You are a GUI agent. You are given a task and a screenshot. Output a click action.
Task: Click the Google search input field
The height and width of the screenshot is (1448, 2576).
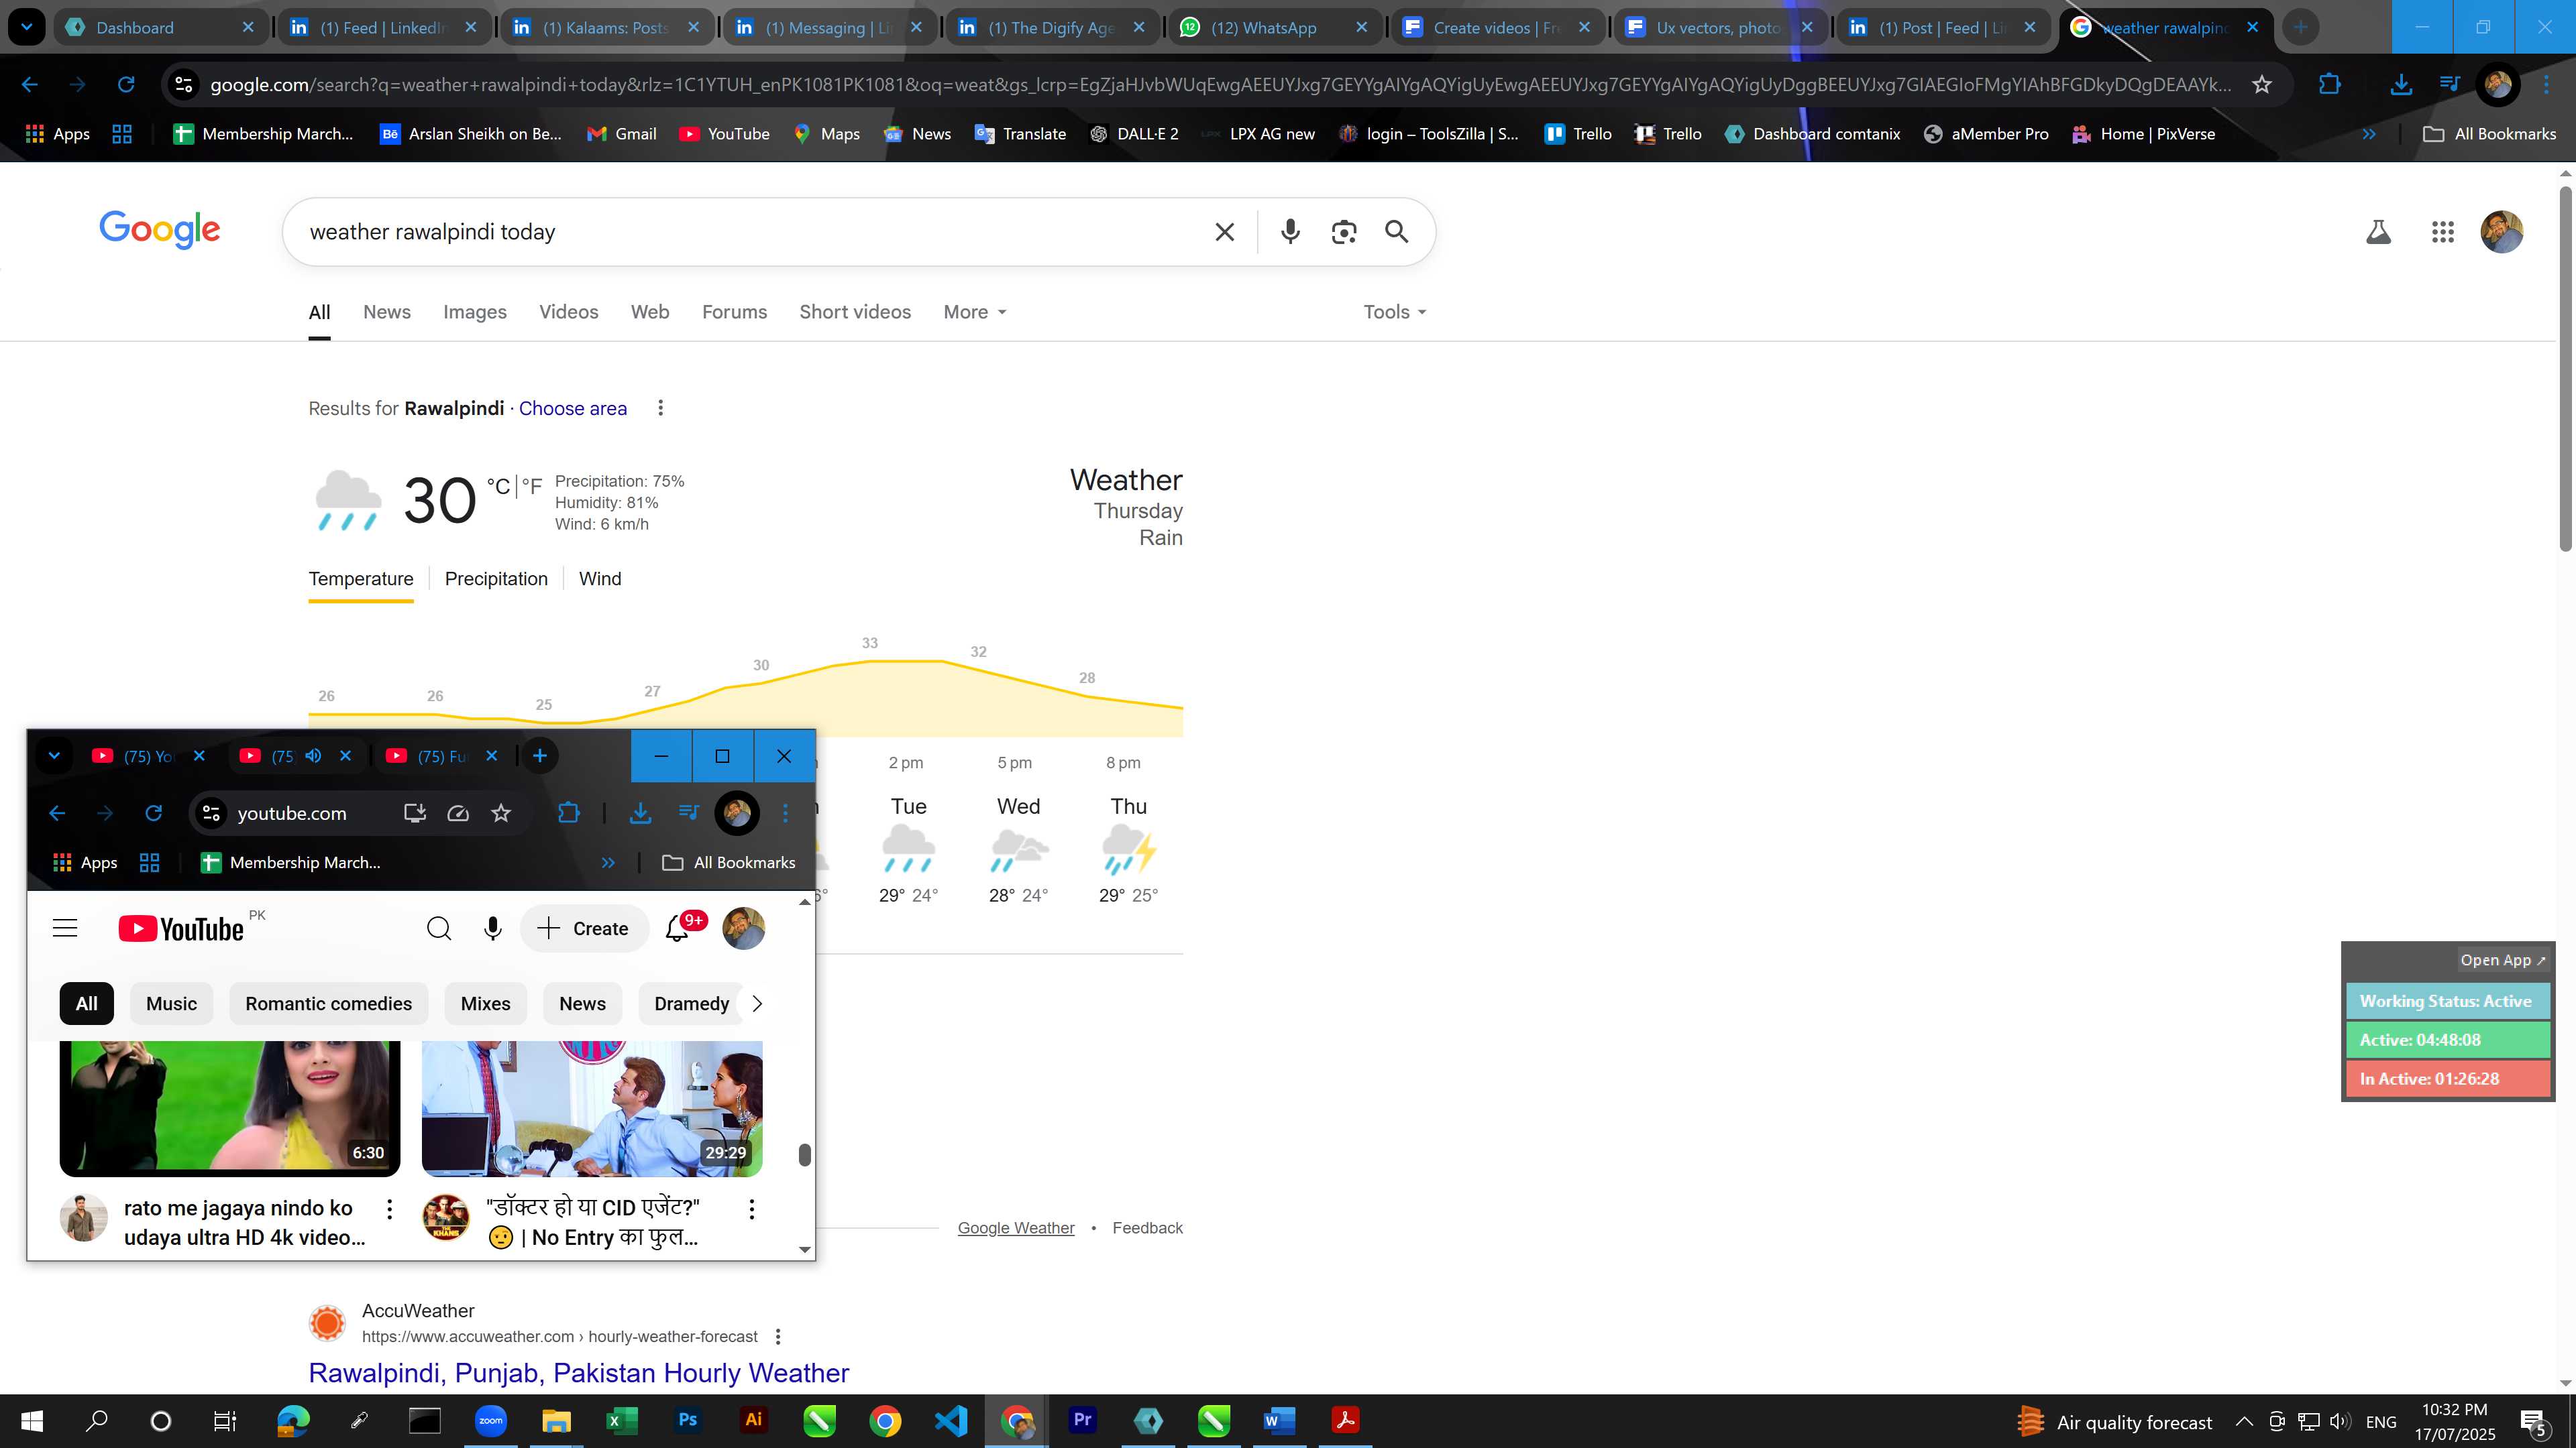pos(750,232)
